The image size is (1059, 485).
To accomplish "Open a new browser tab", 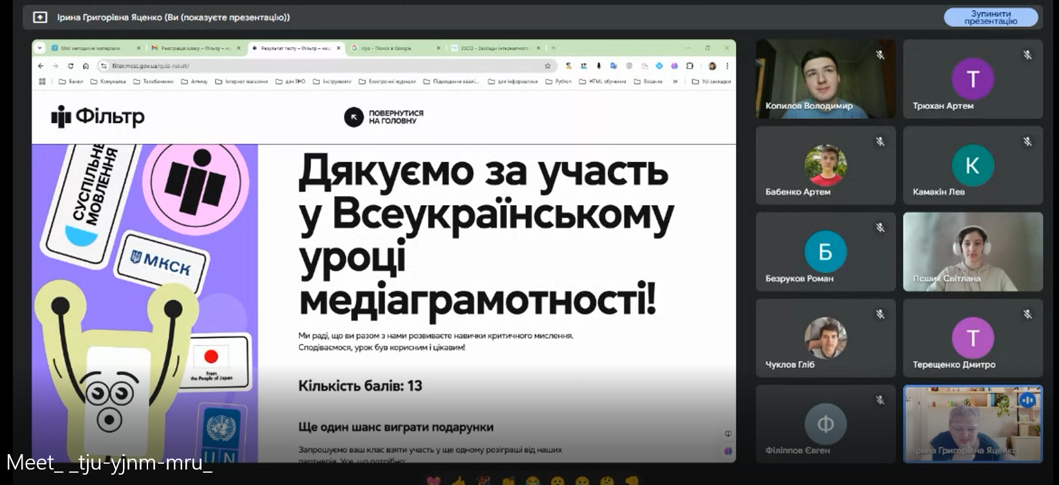I will coord(553,48).
